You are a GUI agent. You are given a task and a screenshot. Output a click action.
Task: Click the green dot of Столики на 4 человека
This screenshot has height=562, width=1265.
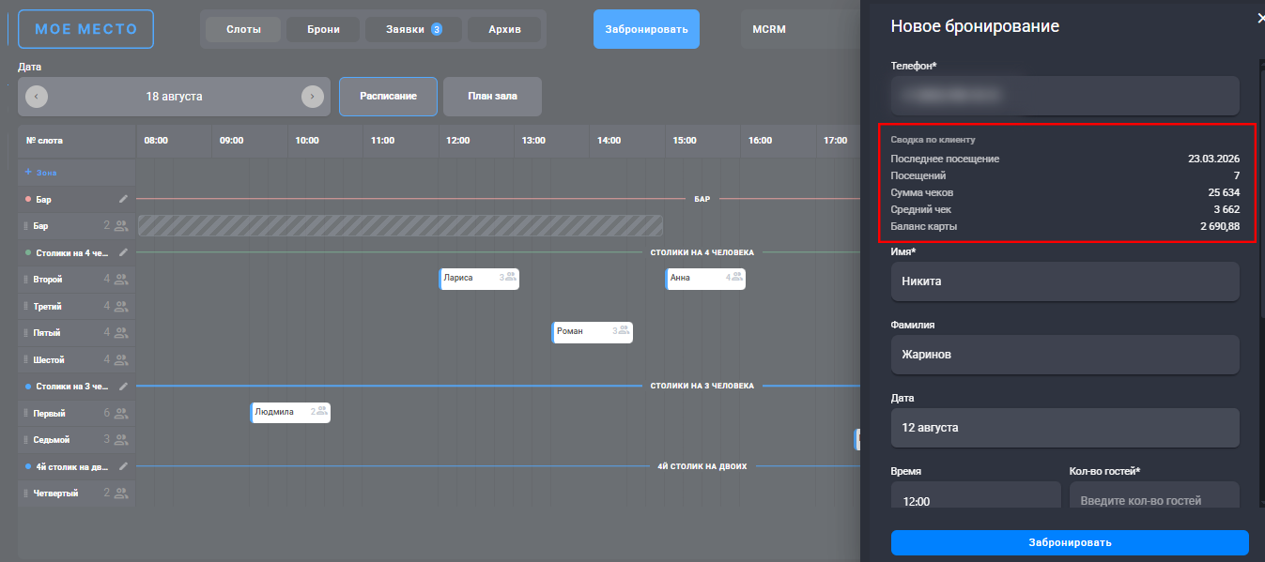coord(28,252)
